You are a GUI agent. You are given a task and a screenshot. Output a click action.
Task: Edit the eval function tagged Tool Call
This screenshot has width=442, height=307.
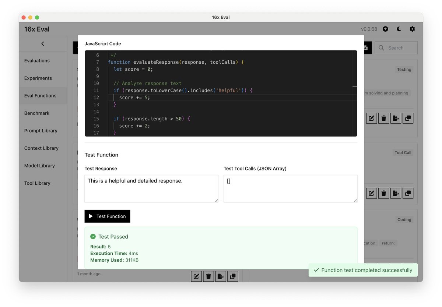tap(372, 193)
